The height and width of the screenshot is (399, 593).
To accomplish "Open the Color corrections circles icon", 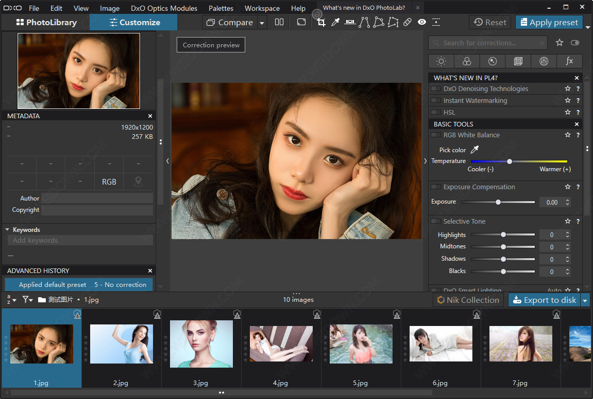I will [467, 61].
